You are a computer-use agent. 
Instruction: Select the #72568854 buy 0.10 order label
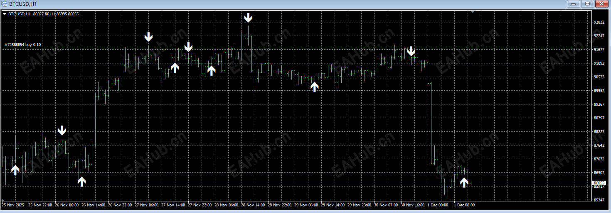coord(23,44)
